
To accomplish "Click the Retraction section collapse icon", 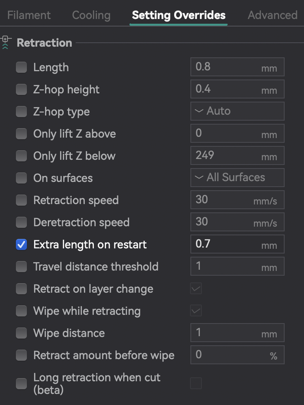I will (5, 43).
